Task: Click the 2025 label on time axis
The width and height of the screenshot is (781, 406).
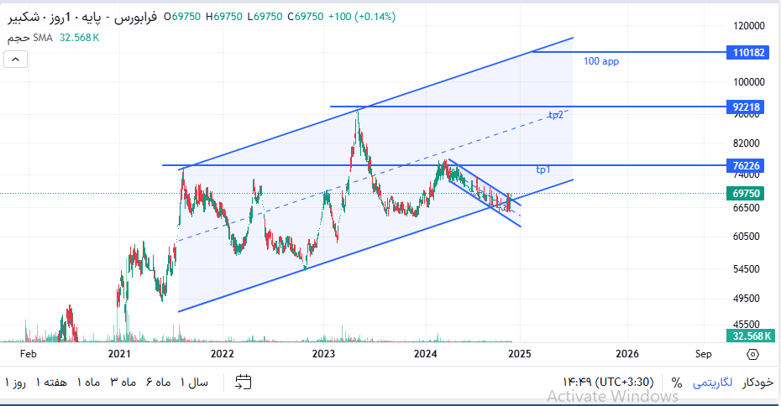Action: (520, 354)
